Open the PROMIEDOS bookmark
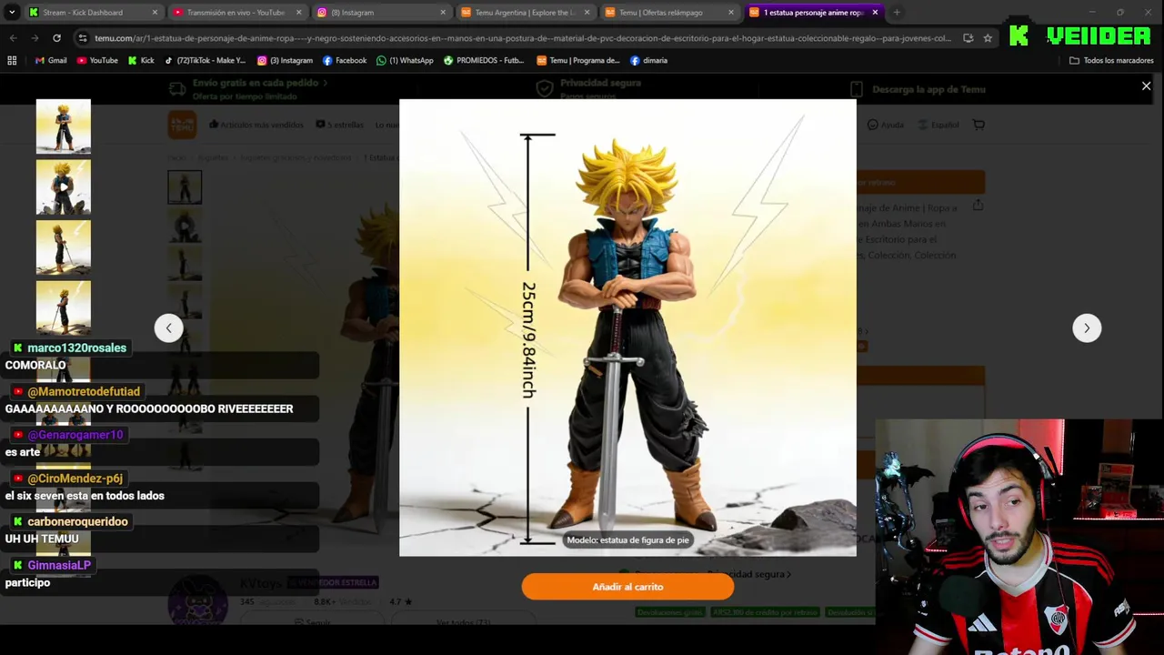The height and width of the screenshot is (655, 1164). (x=484, y=60)
